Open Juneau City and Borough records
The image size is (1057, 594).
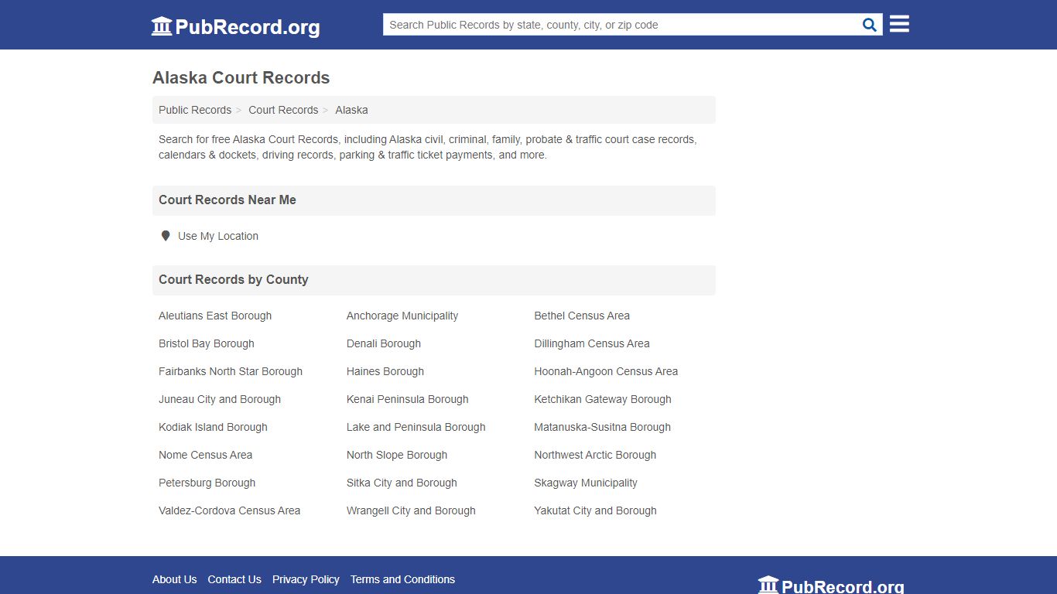[220, 399]
